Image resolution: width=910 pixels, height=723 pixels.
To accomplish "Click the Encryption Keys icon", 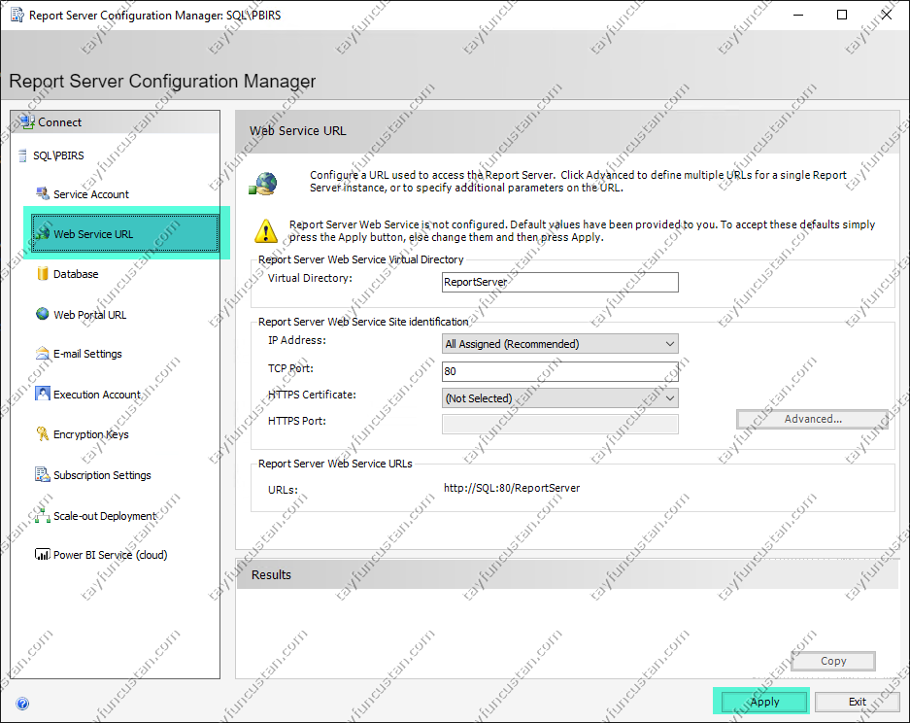I will pyautogui.click(x=43, y=433).
